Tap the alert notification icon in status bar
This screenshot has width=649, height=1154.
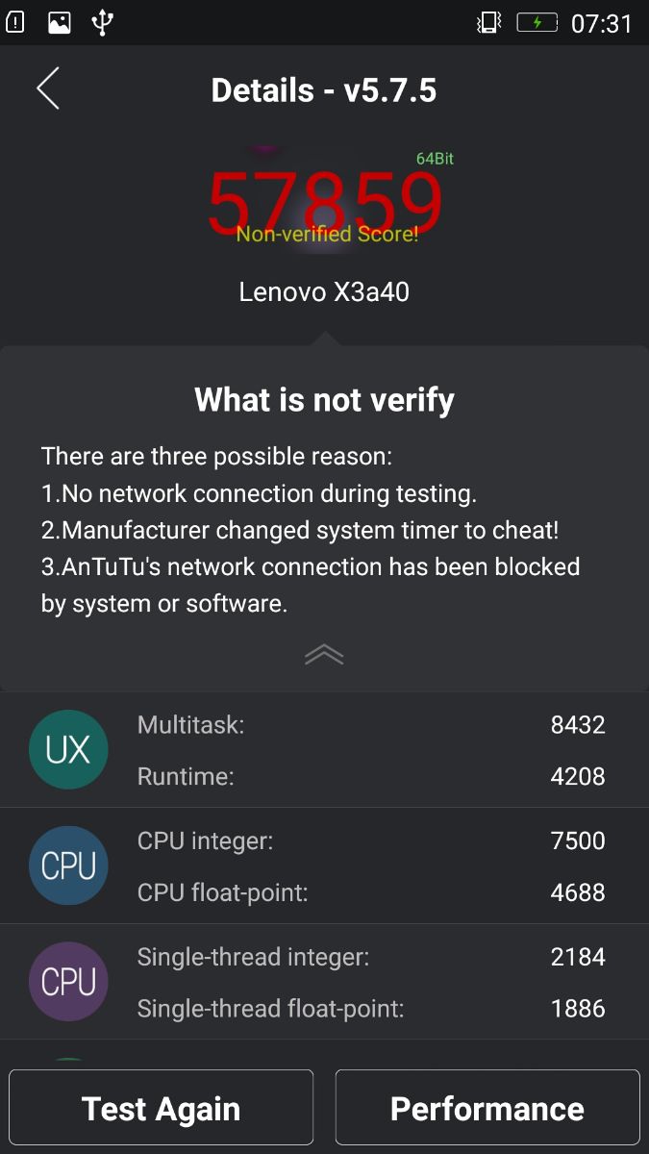pyautogui.click(x=16, y=22)
